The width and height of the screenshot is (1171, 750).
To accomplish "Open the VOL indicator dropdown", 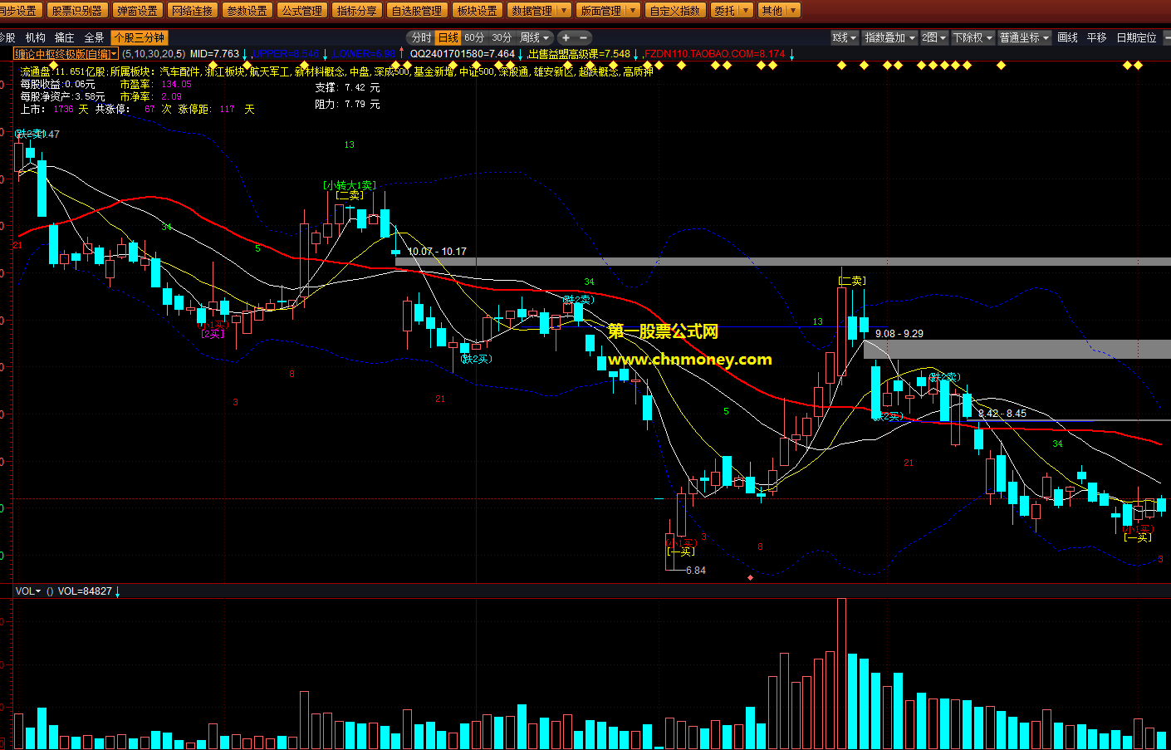I will click(27, 591).
